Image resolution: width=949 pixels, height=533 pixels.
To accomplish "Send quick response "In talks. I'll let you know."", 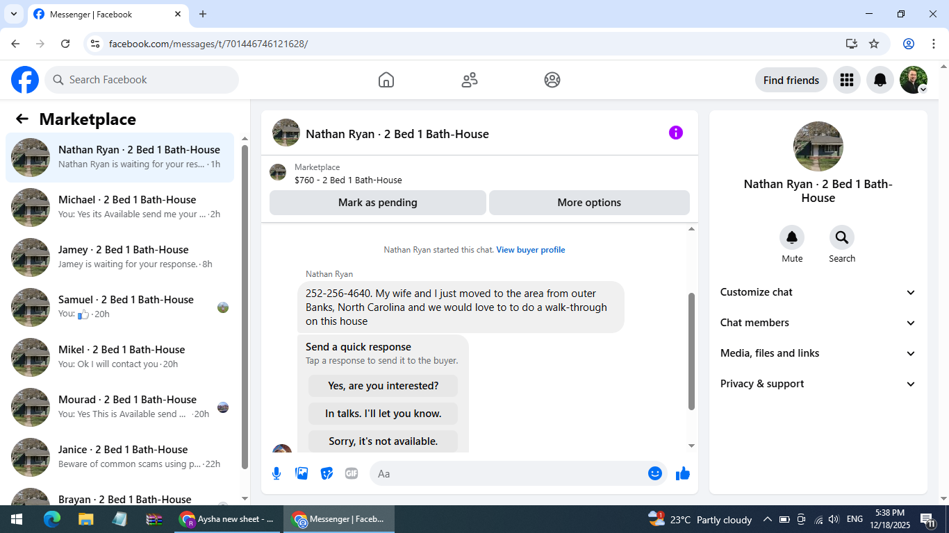I will coord(383,414).
